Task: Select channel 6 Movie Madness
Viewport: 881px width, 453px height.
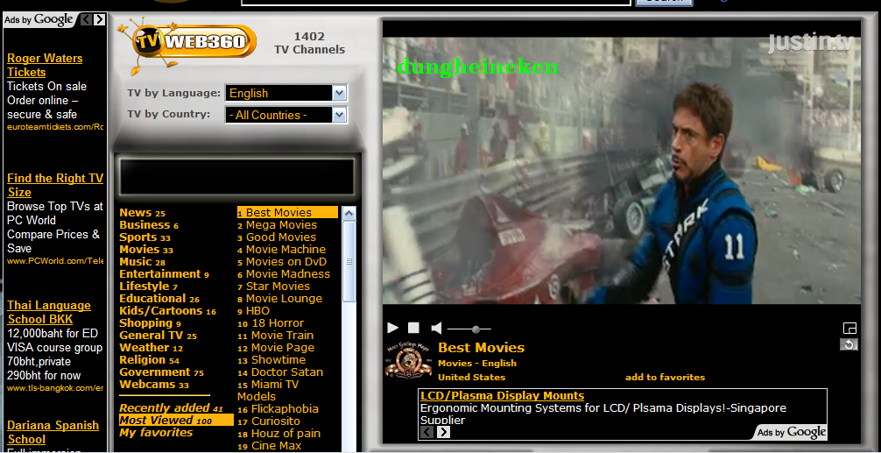Action: 284,274
